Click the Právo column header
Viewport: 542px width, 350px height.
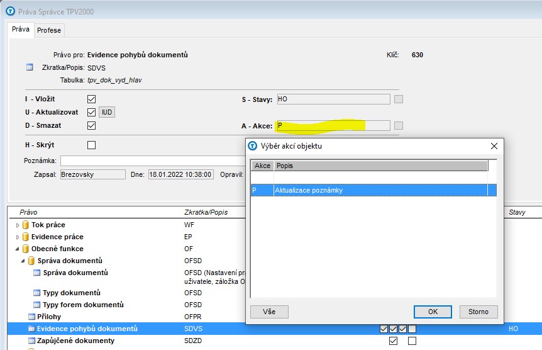click(x=28, y=212)
